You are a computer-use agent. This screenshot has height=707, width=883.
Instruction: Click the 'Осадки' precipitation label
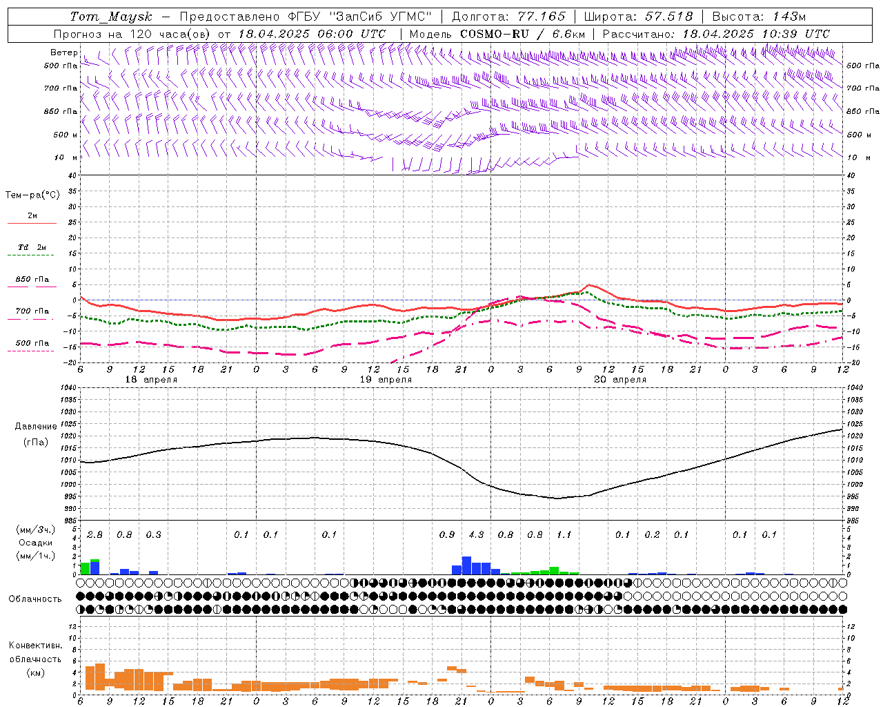coord(36,543)
